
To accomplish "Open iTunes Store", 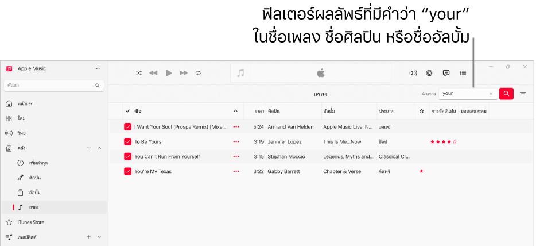I will click(54, 222).
